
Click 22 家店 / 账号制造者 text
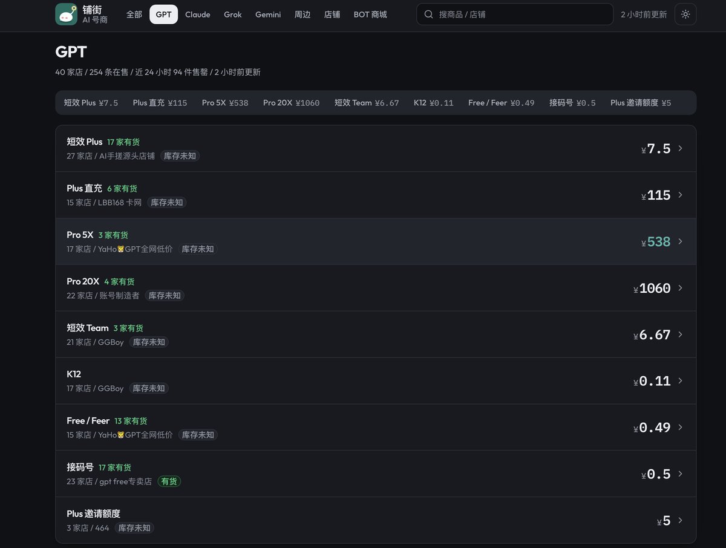103,296
